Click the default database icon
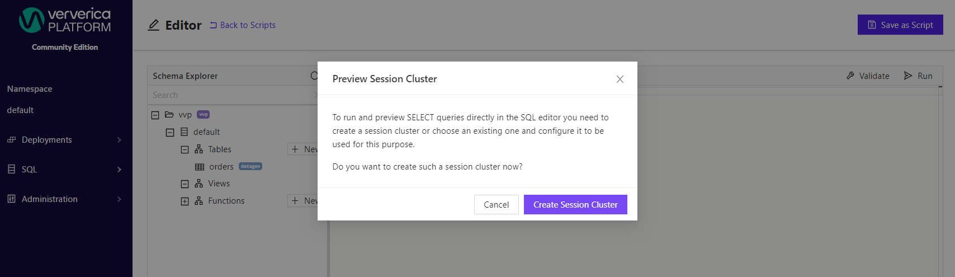The image size is (955, 277). (x=185, y=132)
